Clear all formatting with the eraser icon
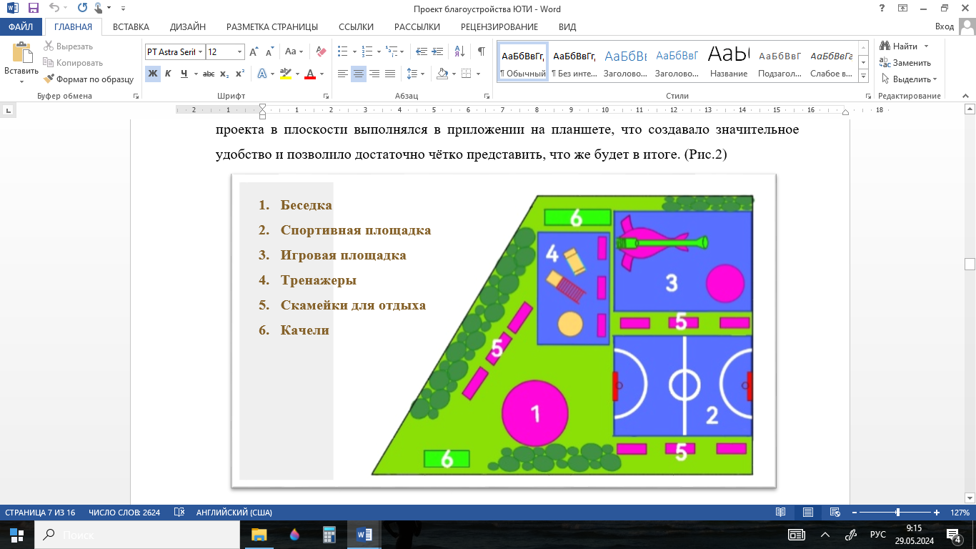Screen dimensions: 976x549 [x=321, y=51]
